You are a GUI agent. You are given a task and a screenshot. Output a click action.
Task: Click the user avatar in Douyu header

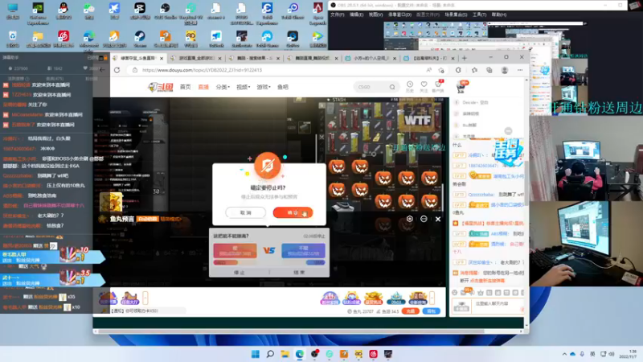pos(462,87)
